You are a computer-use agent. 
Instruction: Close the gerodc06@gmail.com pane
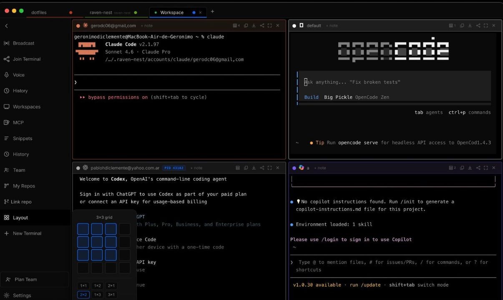[x=277, y=25]
